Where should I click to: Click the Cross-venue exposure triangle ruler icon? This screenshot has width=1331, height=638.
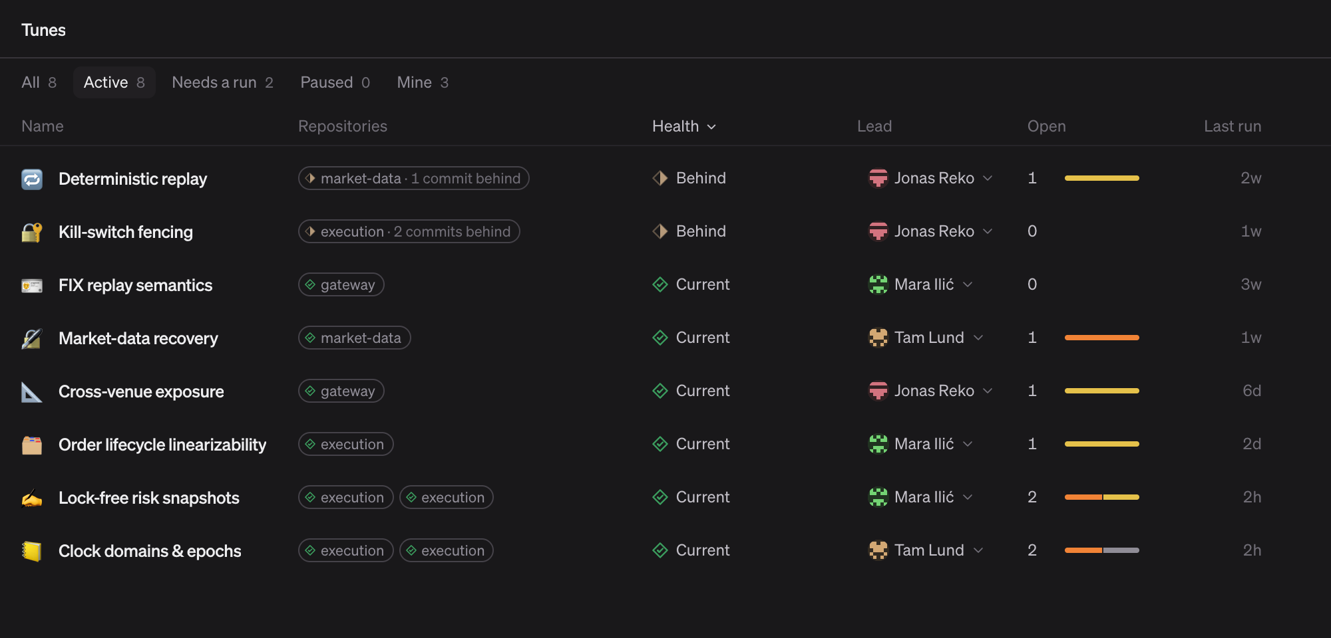tap(32, 391)
